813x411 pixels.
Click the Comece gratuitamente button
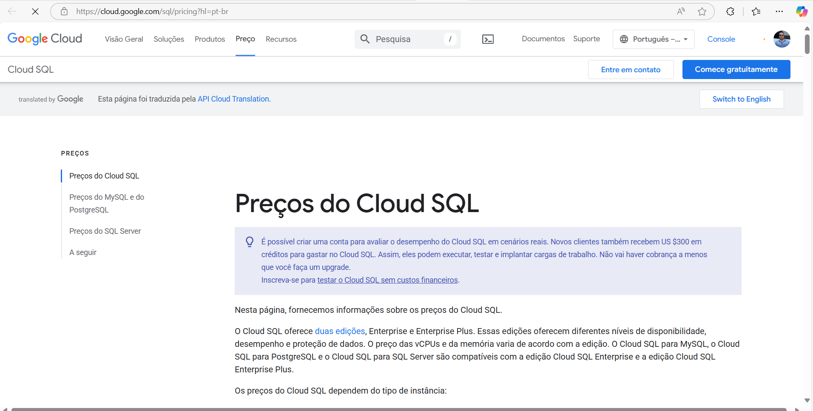click(x=736, y=69)
